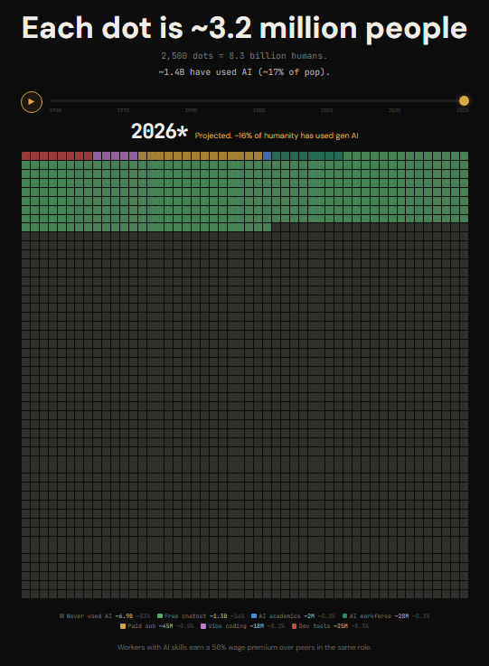Screen dimensions: 489x666
Task: Jump to the 1970 timeline label
Action: coord(123,110)
